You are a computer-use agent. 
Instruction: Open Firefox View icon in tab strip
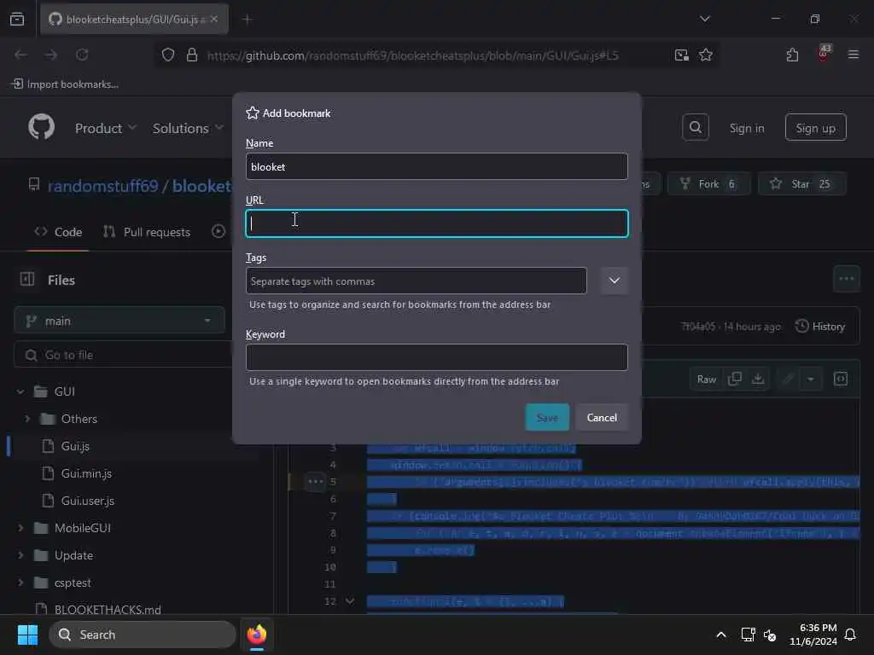(17, 19)
